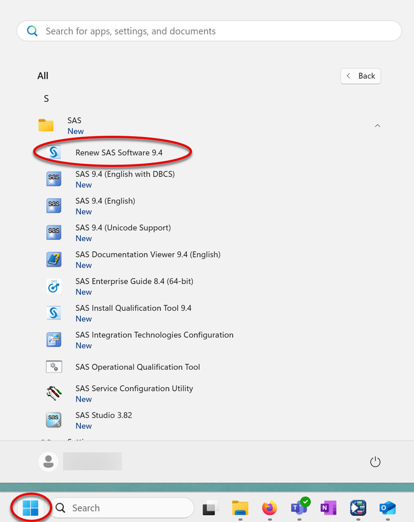Collapse the SAS folder chevron
The image size is (414, 522).
(x=377, y=126)
